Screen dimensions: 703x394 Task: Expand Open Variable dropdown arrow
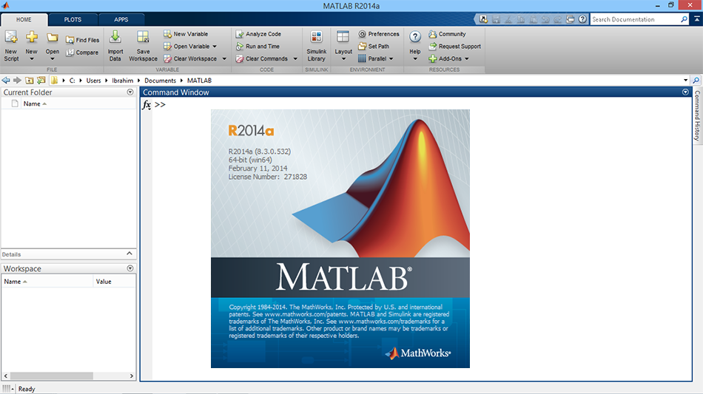(x=215, y=47)
